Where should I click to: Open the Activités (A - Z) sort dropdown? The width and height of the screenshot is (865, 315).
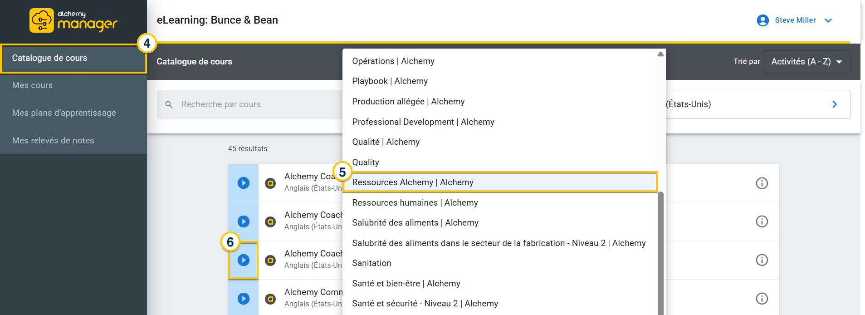(x=806, y=62)
